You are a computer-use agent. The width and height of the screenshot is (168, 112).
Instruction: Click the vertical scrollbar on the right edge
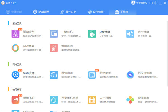[167, 53]
